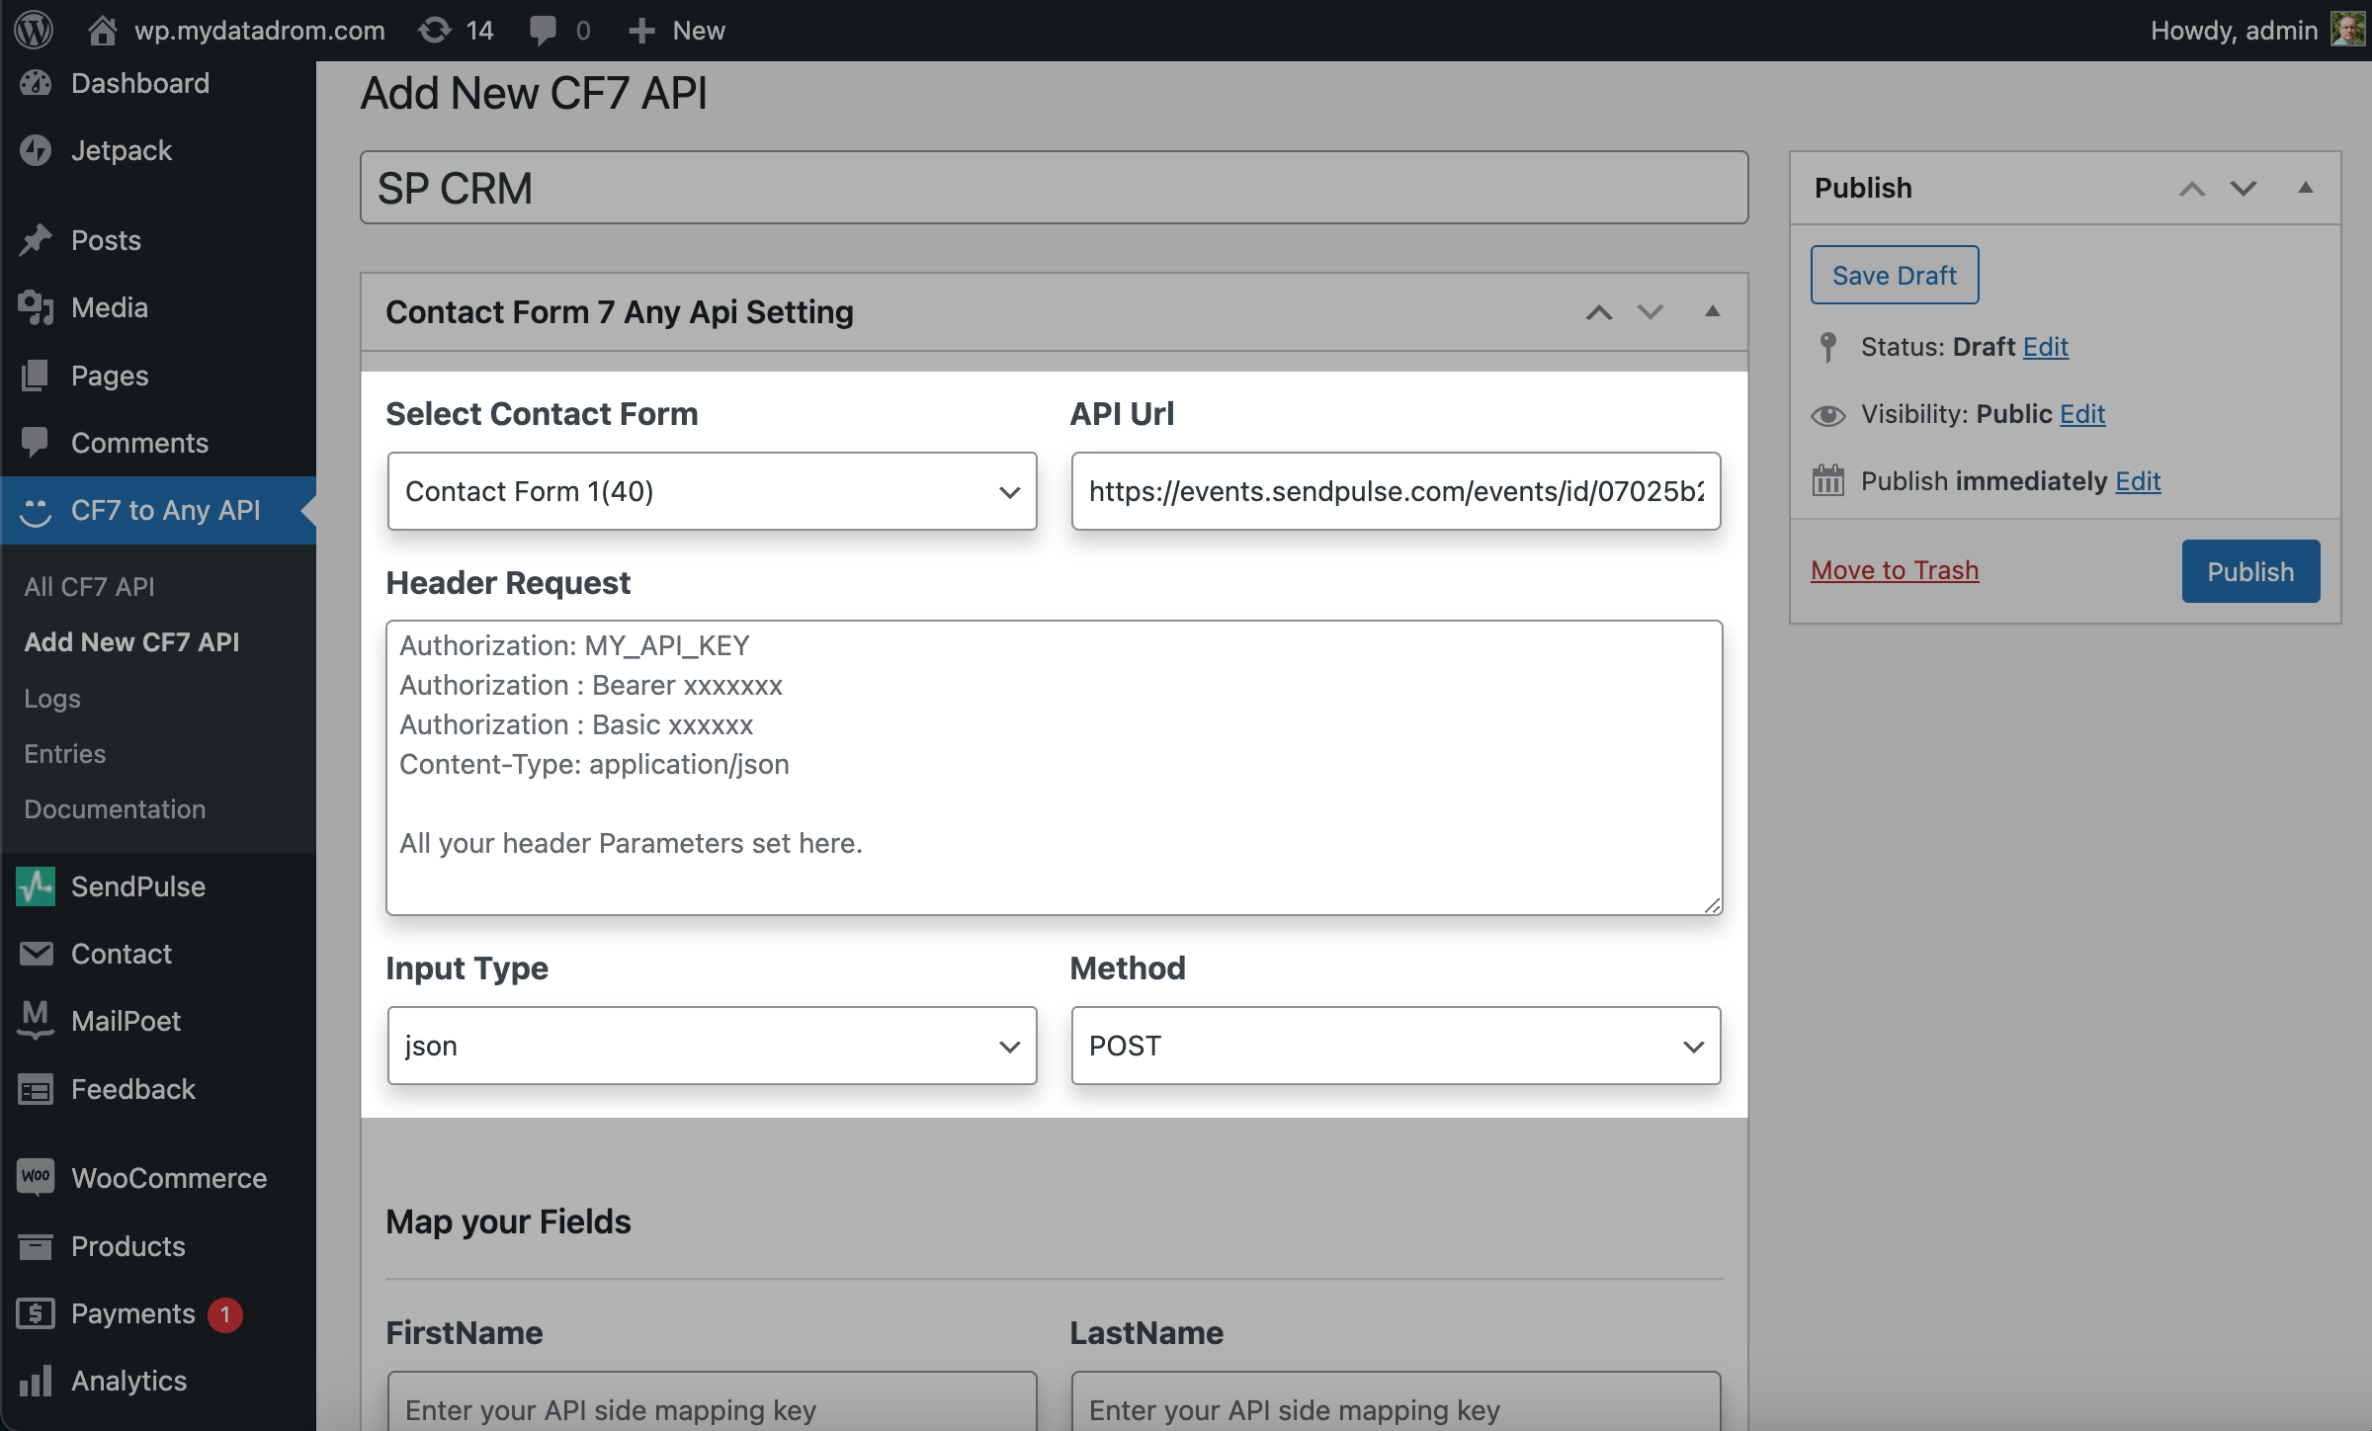Open the 14 pending updates icon

[435, 30]
